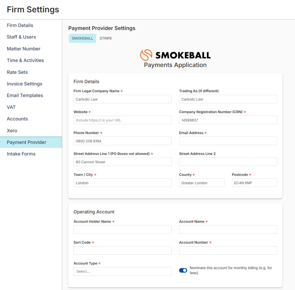Click the Account Holder Name field
Image resolution: width=295 pixels, height=290 pixels.
(122, 229)
